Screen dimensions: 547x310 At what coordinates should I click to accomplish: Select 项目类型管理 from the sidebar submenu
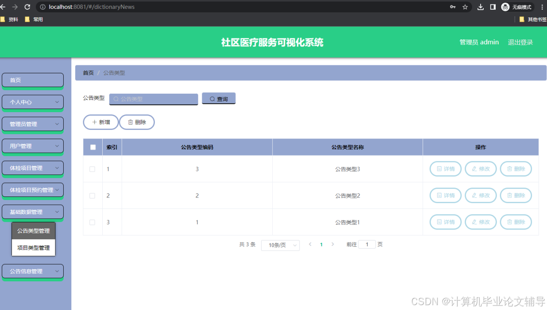coord(33,248)
